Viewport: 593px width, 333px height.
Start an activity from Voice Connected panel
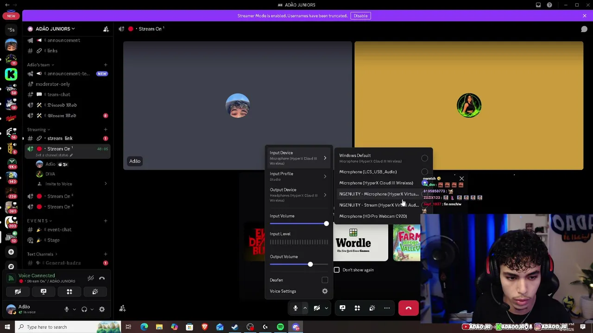[x=69, y=292]
